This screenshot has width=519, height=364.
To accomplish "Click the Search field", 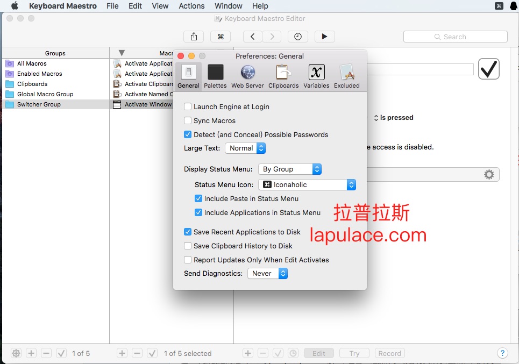I will point(455,37).
